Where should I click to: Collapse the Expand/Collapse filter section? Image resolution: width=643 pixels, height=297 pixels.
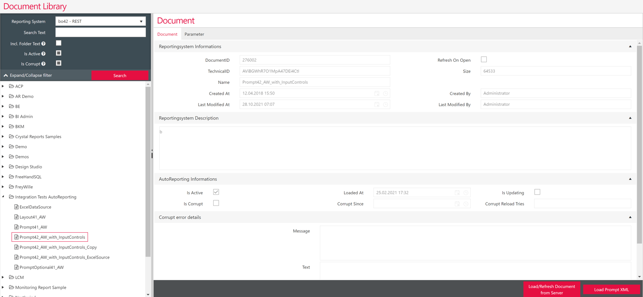click(x=28, y=76)
